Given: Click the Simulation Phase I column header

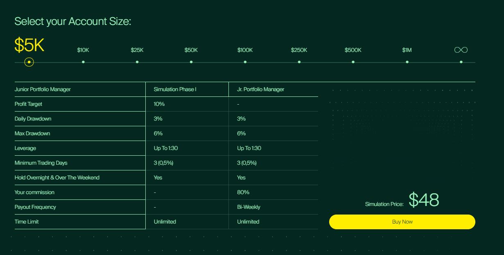Looking at the screenshot, I should (175, 89).
